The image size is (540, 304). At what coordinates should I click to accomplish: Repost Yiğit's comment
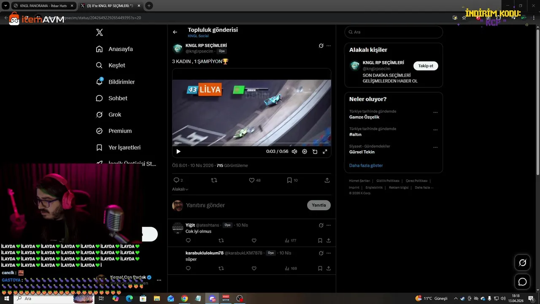[221, 241]
